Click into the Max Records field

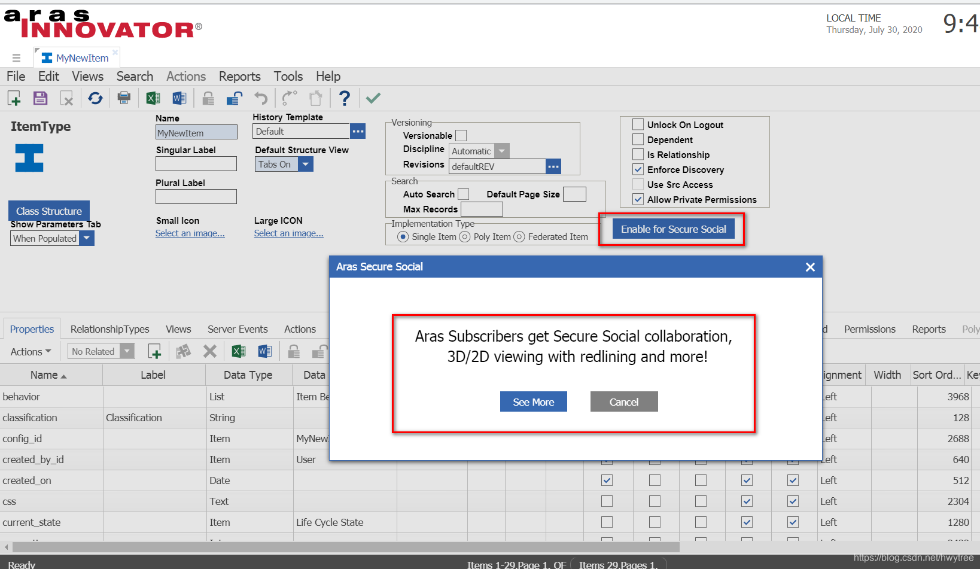coord(482,209)
